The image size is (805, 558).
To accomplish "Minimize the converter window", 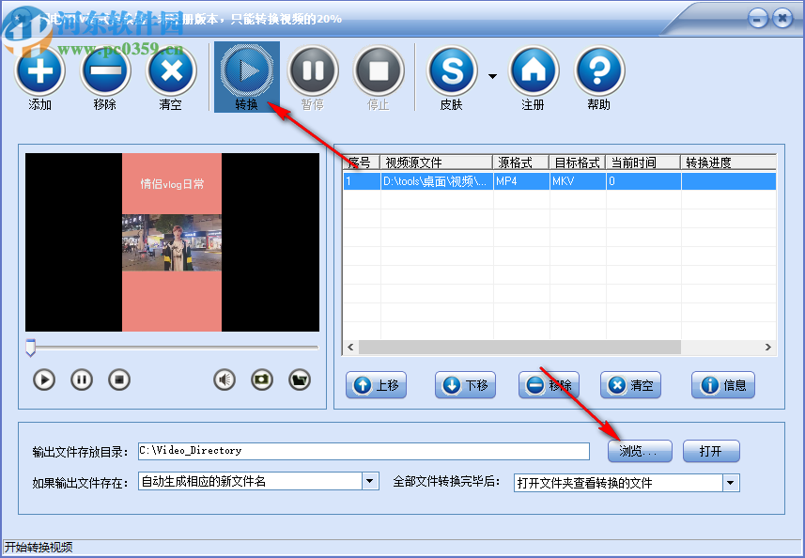I will (x=758, y=19).
